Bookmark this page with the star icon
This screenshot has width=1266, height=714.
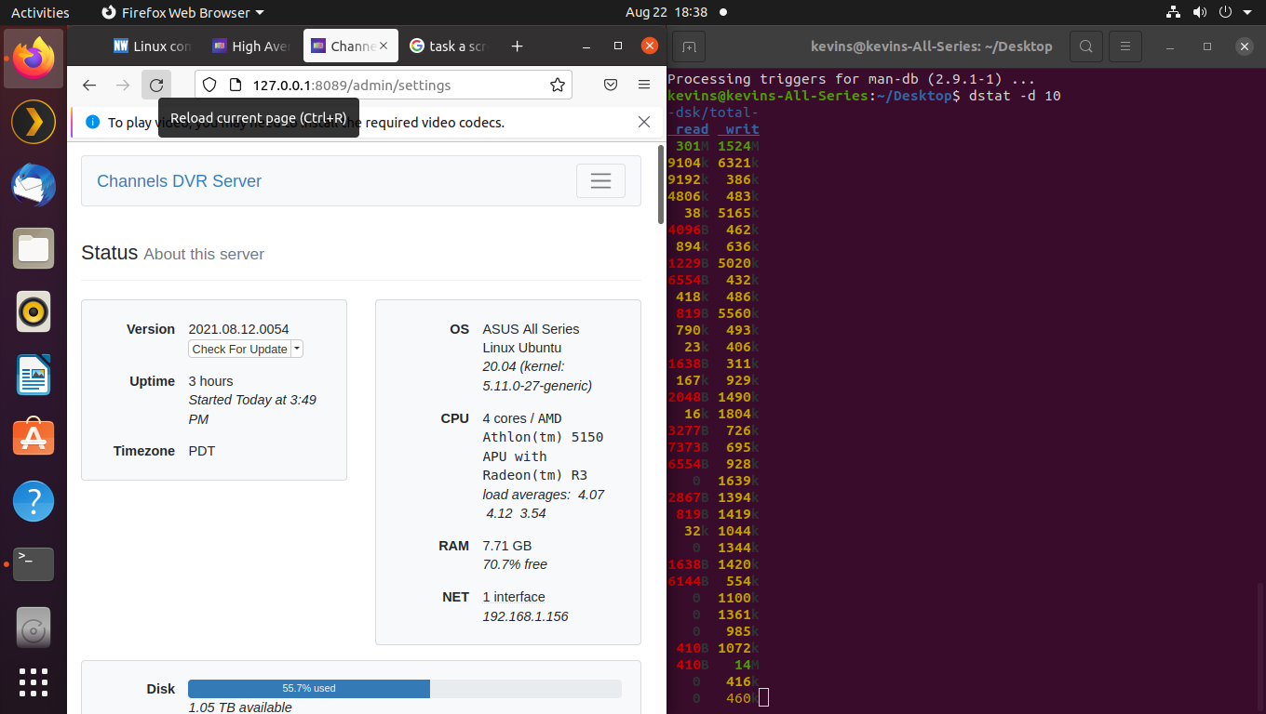click(558, 85)
